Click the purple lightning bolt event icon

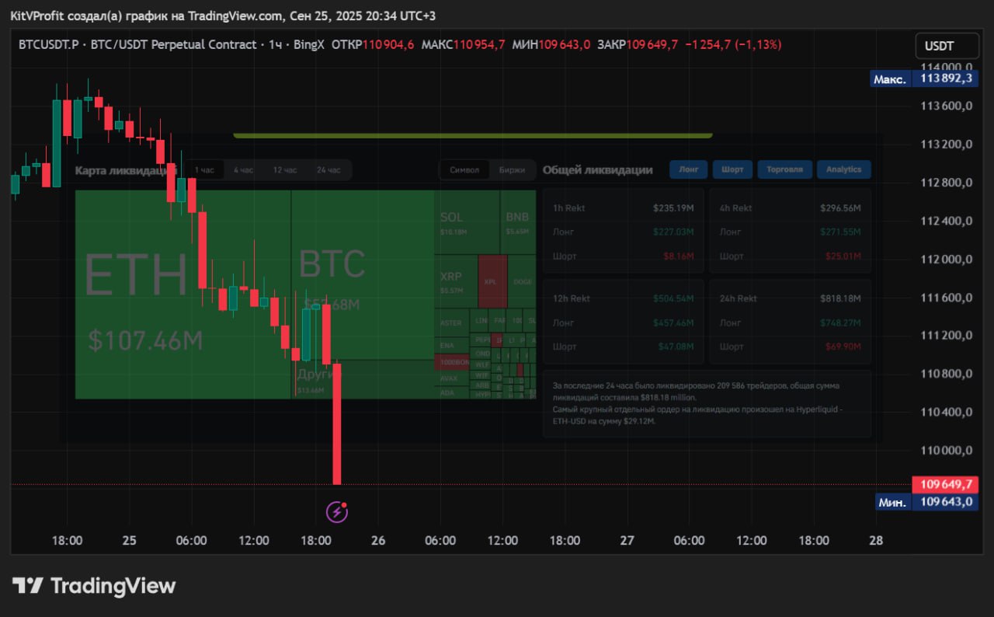click(336, 511)
